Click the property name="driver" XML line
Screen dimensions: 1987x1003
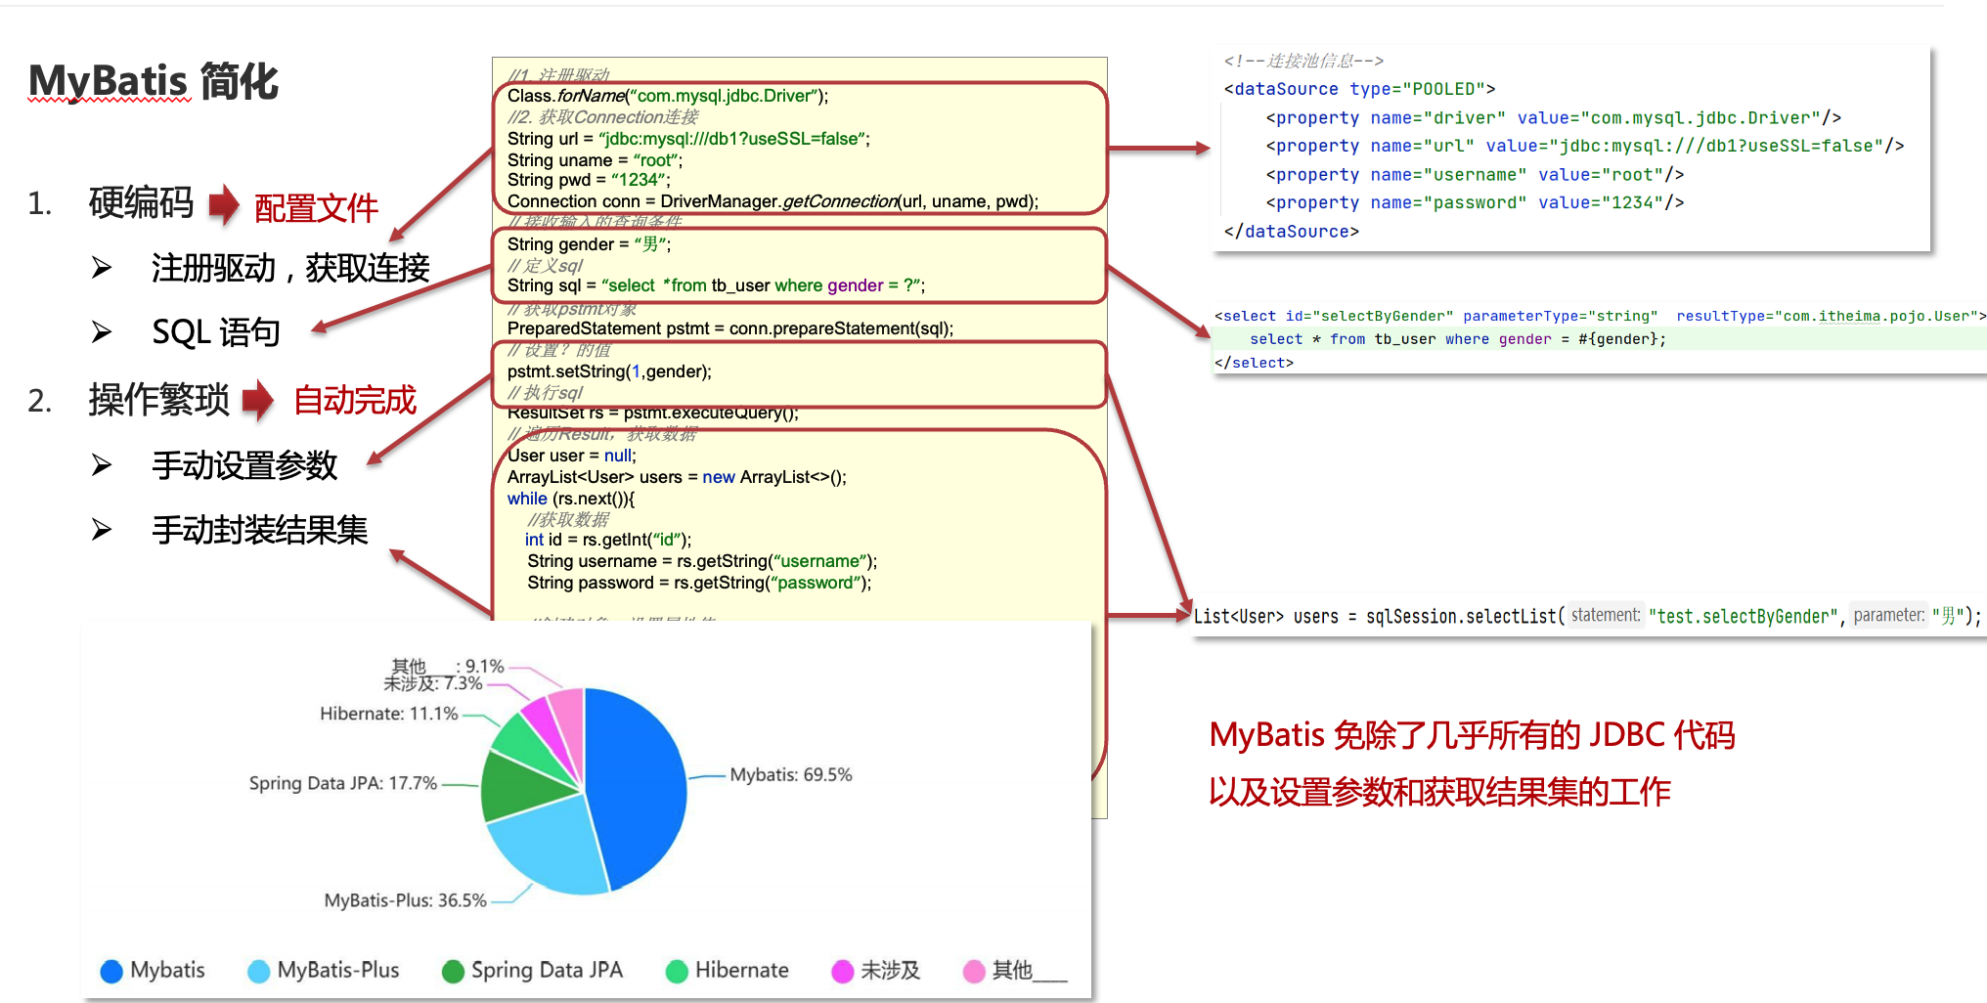pos(1554,117)
